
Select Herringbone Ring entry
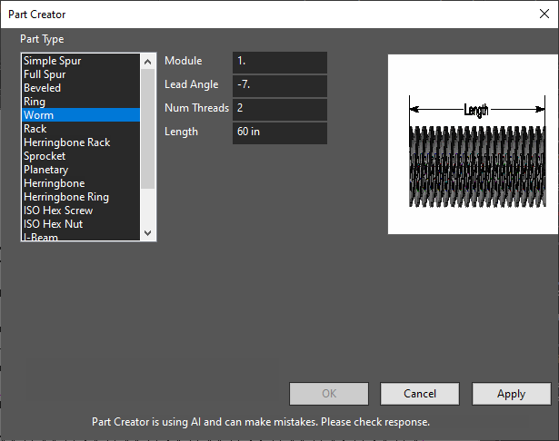[81, 197]
